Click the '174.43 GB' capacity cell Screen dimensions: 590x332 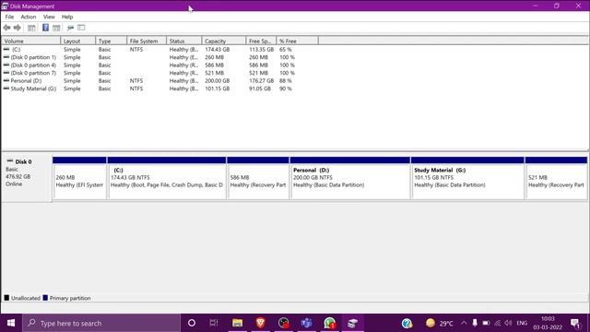(218, 49)
